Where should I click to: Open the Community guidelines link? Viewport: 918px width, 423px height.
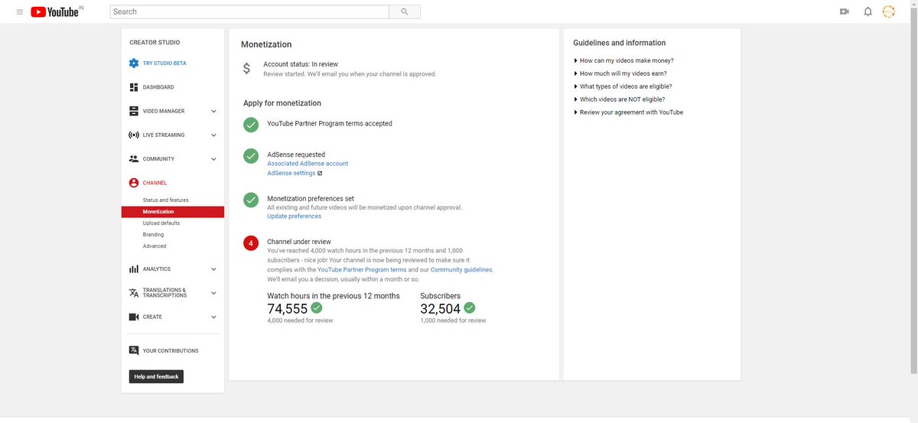click(x=461, y=270)
